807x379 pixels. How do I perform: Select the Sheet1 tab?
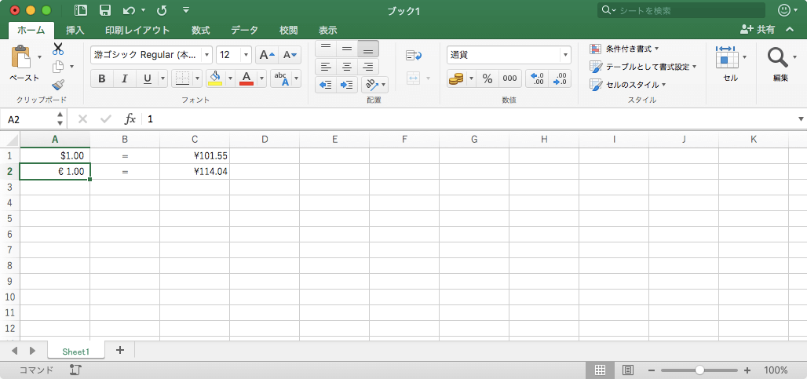click(x=75, y=352)
